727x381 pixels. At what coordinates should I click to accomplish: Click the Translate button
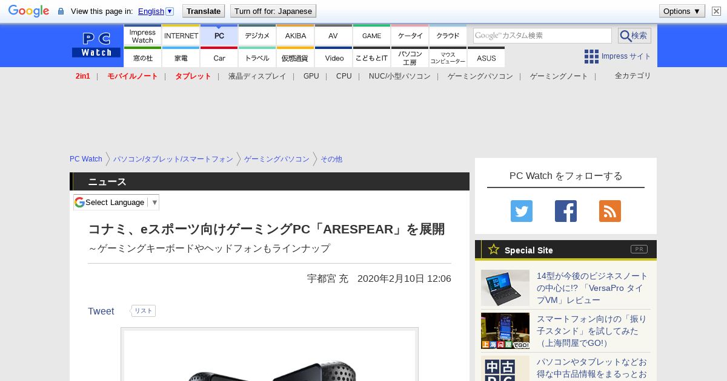point(204,11)
